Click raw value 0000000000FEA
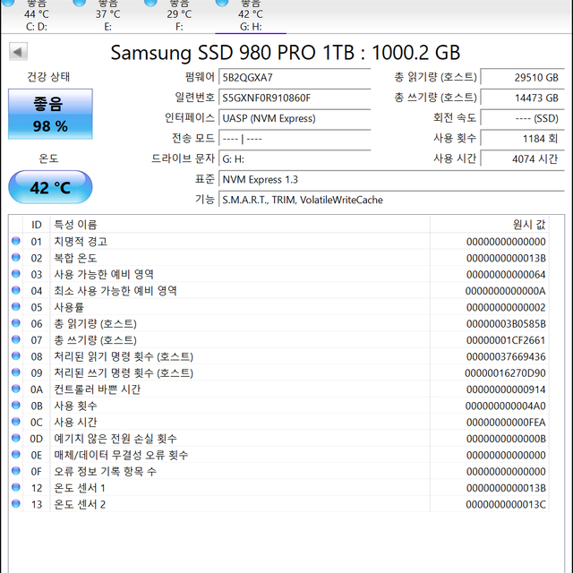 (506, 423)
